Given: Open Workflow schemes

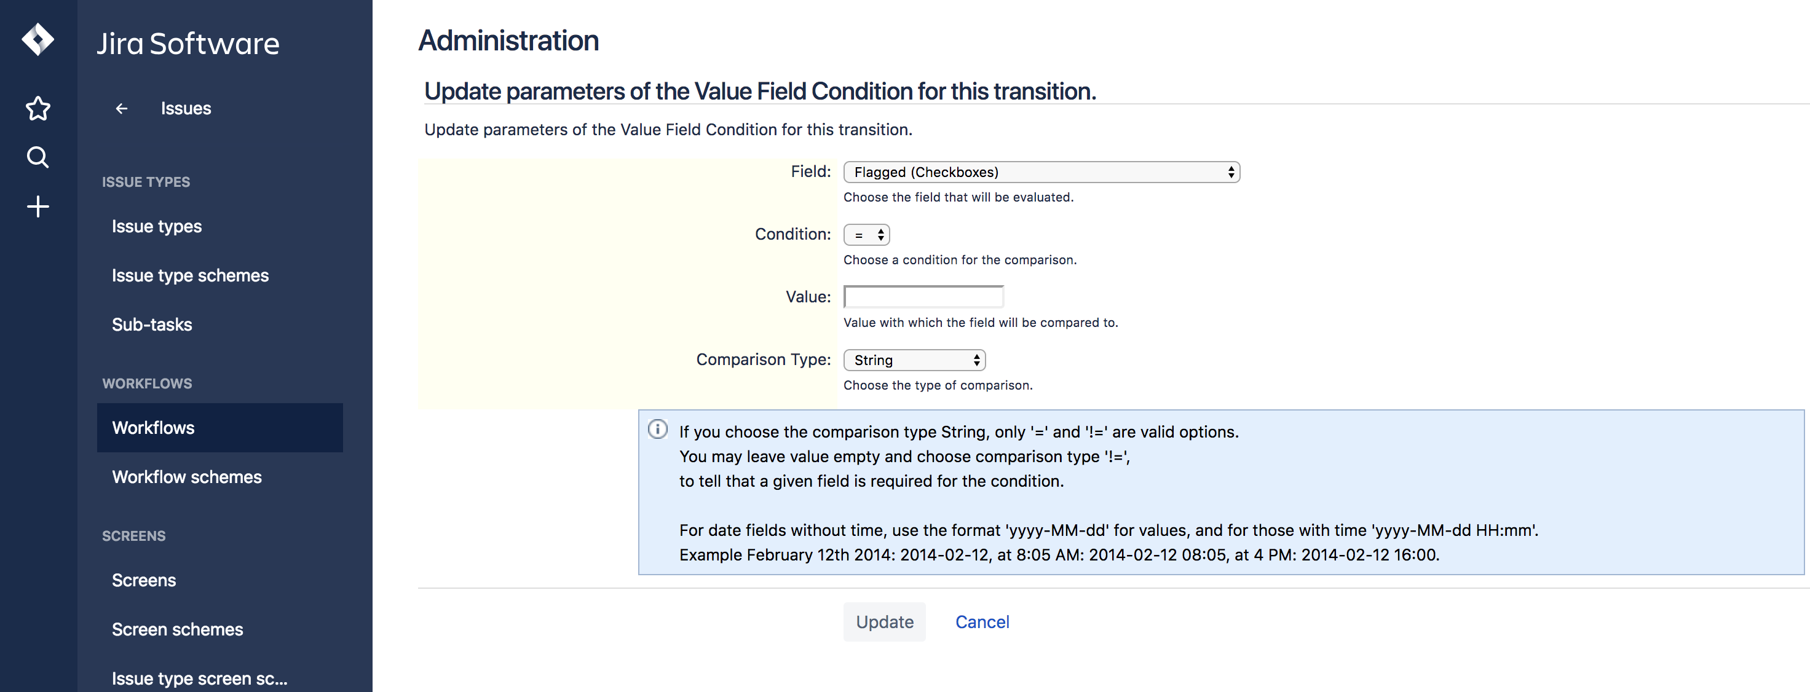Looking at the screenshot, I should 186,477.
